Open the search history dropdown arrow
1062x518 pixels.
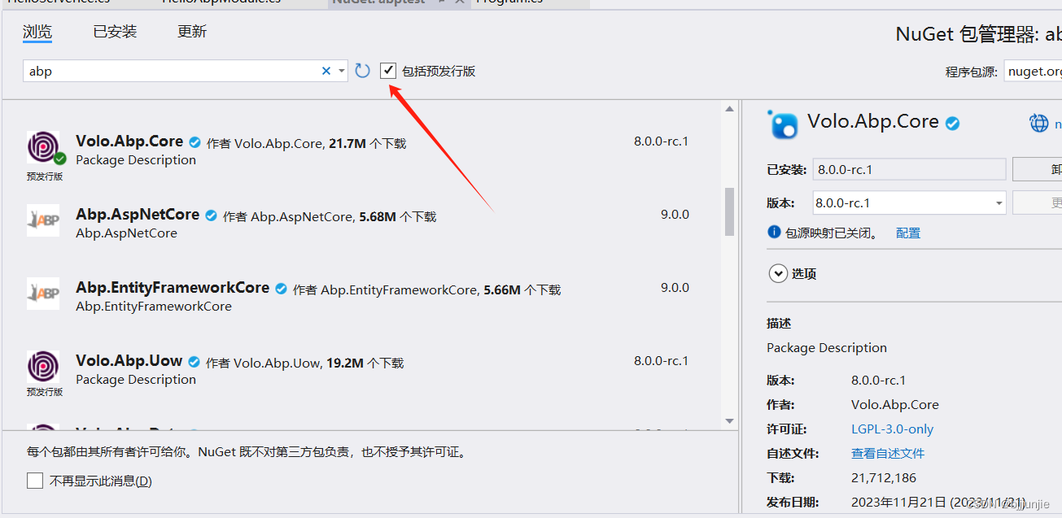[x=341, y=71]
